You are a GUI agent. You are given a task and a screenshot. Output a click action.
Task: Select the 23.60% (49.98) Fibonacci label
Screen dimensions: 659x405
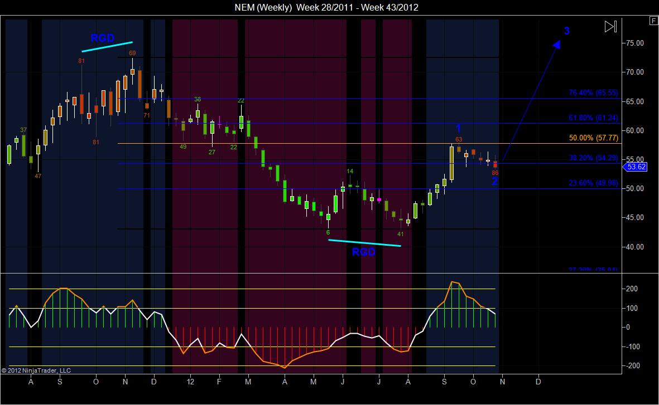(593, 183)
